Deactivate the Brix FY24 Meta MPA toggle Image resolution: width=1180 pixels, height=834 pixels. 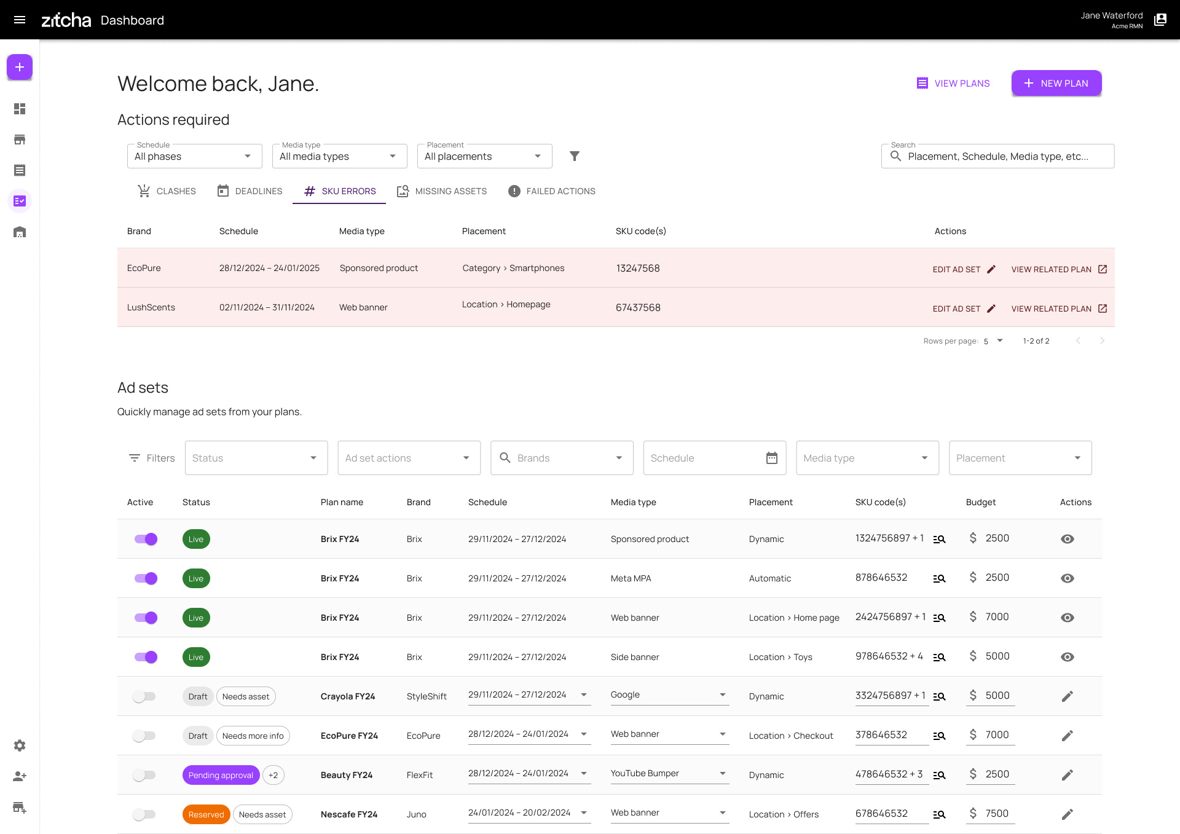click(146, 578)
